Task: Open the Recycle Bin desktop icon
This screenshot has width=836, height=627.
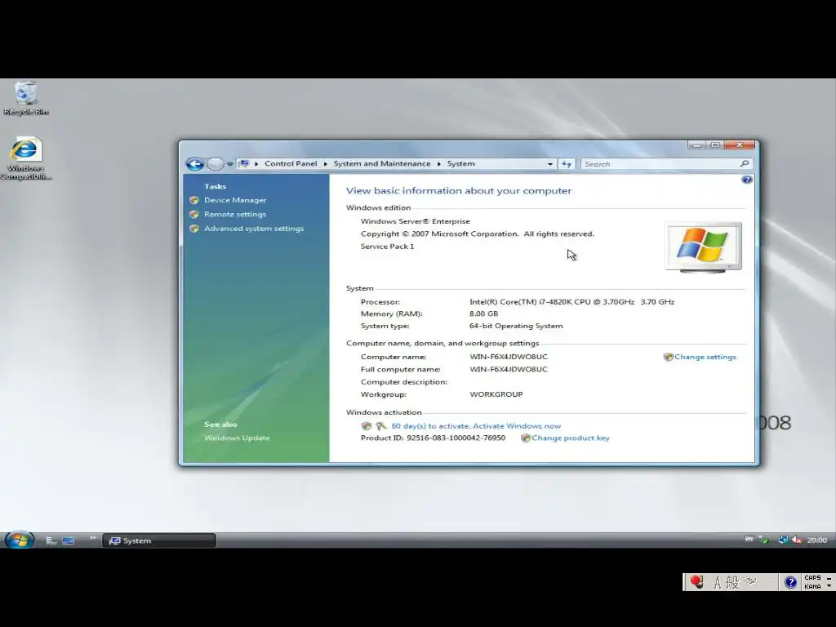Action: pos(25,98)
